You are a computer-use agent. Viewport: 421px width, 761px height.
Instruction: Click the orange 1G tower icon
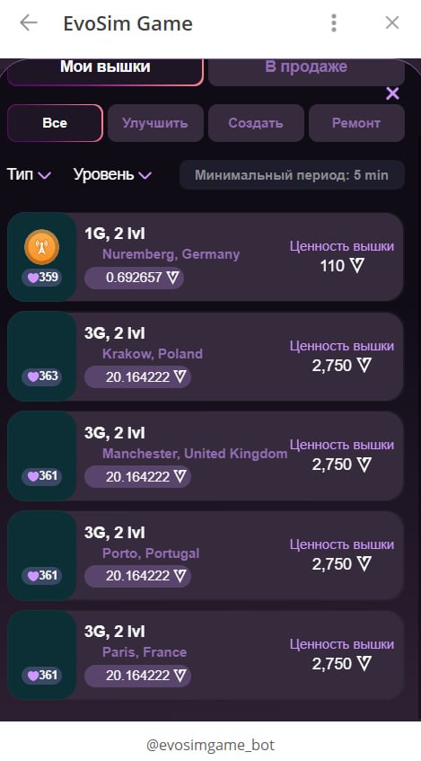tap(41, 247)
